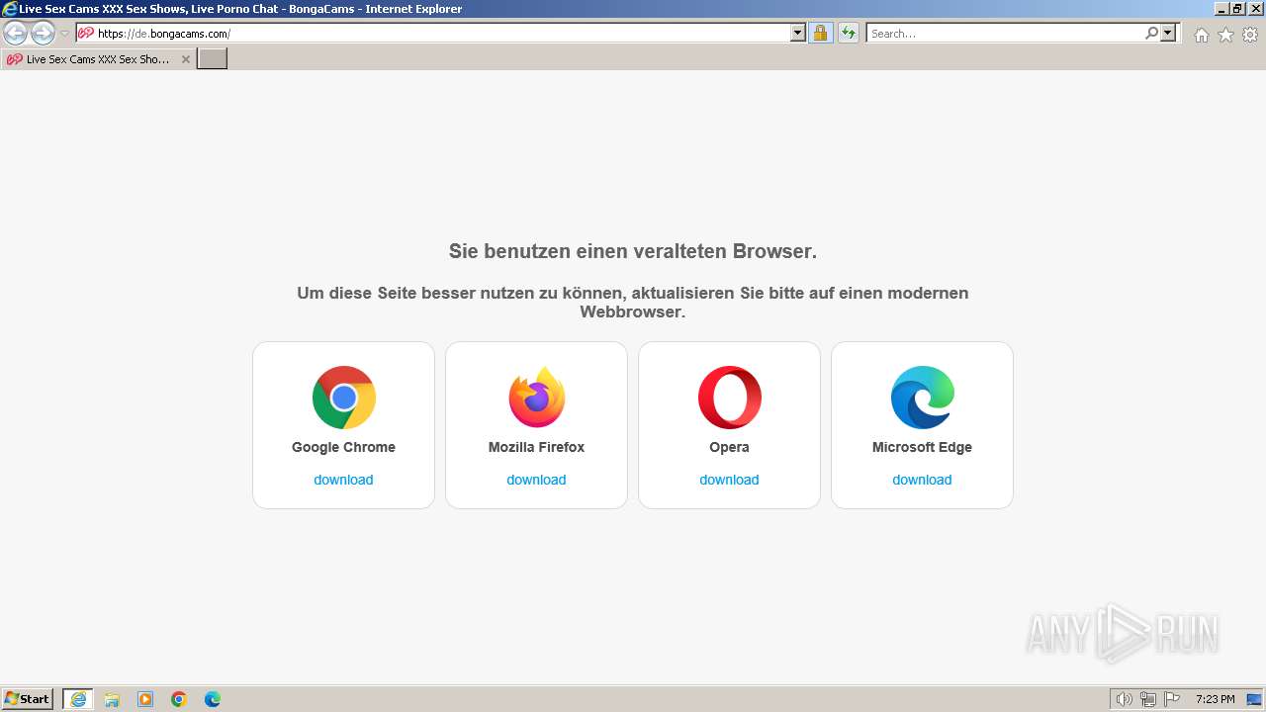Launch Windows Media Player from the taskbar

point(145,699)
